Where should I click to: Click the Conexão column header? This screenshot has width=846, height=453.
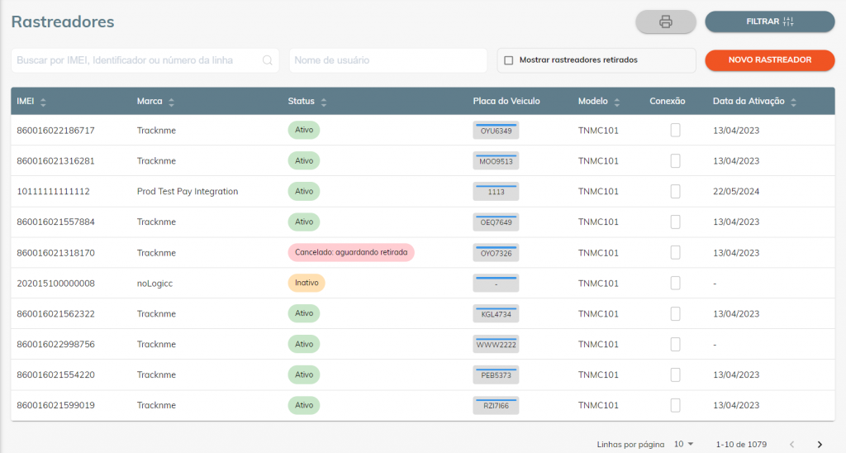point(667,102)
